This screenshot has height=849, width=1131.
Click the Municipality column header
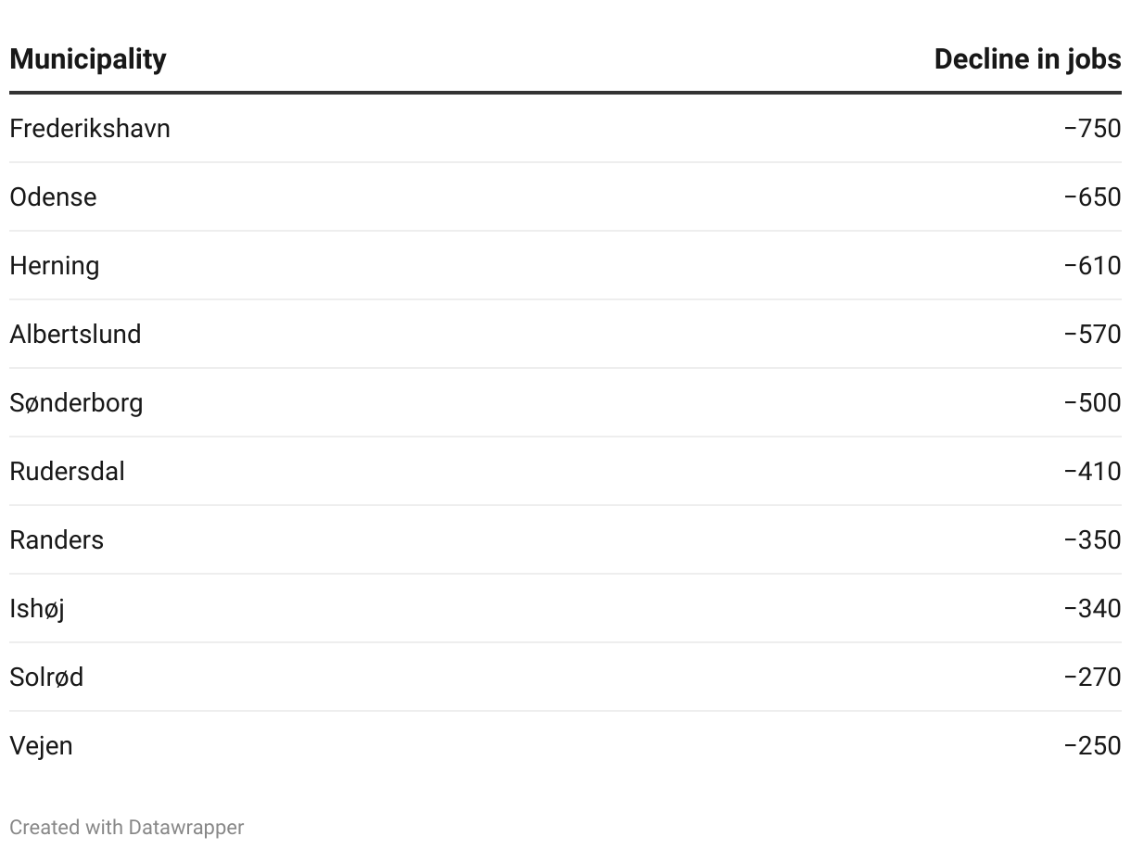(x=88, y=59)
